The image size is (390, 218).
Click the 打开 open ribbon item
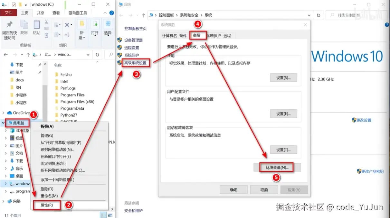95,27
